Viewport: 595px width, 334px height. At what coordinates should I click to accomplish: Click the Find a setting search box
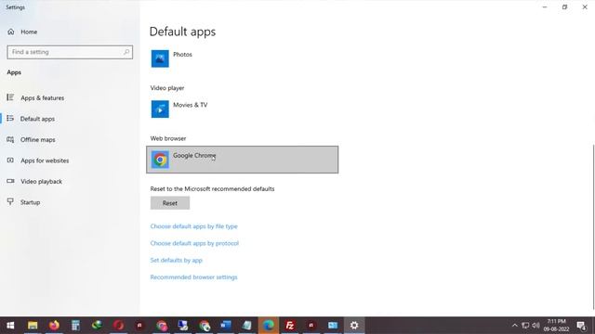70,52
